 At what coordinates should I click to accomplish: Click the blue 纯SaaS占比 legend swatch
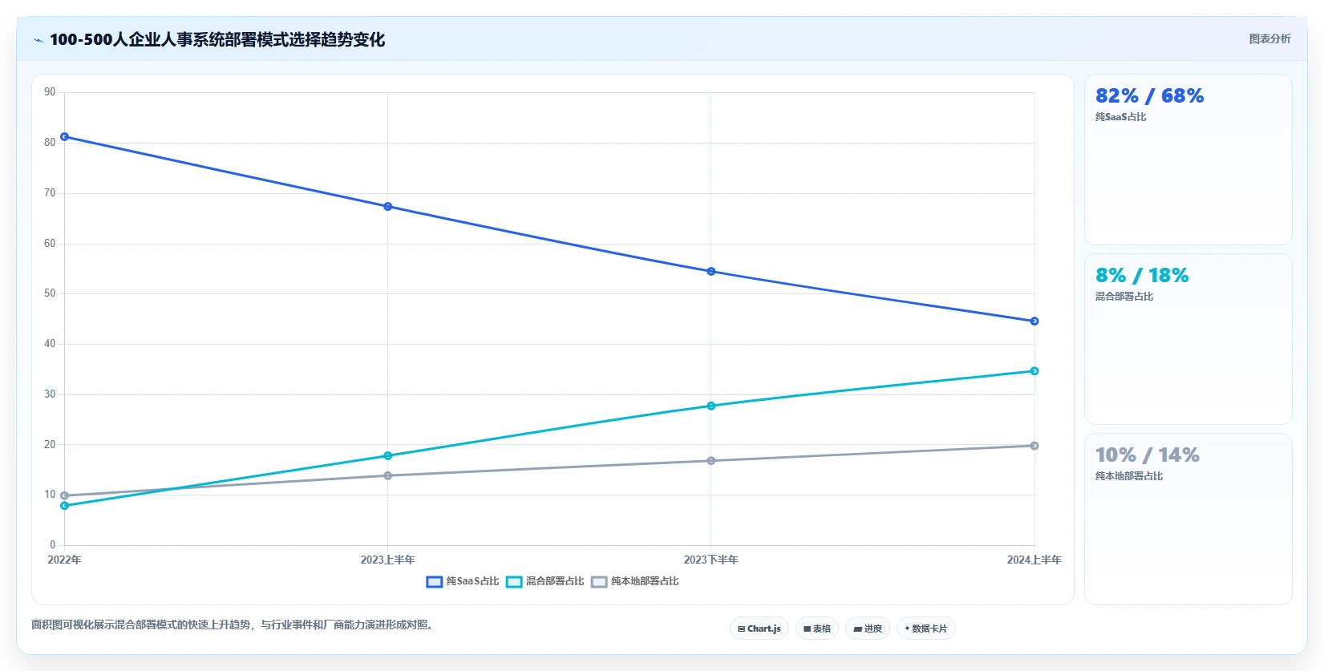[x=434, y=582]
